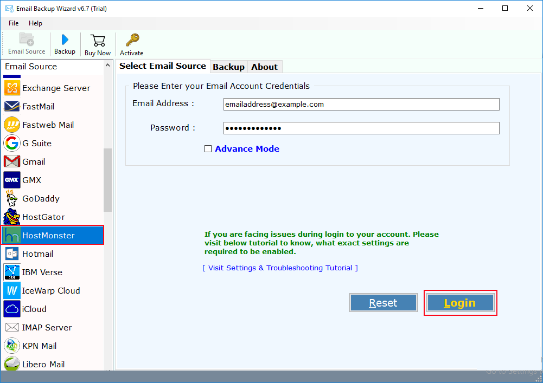Pick the Gmail icon in source list
This screenshot has width=543, height=383.
click(x=12, y=161)
